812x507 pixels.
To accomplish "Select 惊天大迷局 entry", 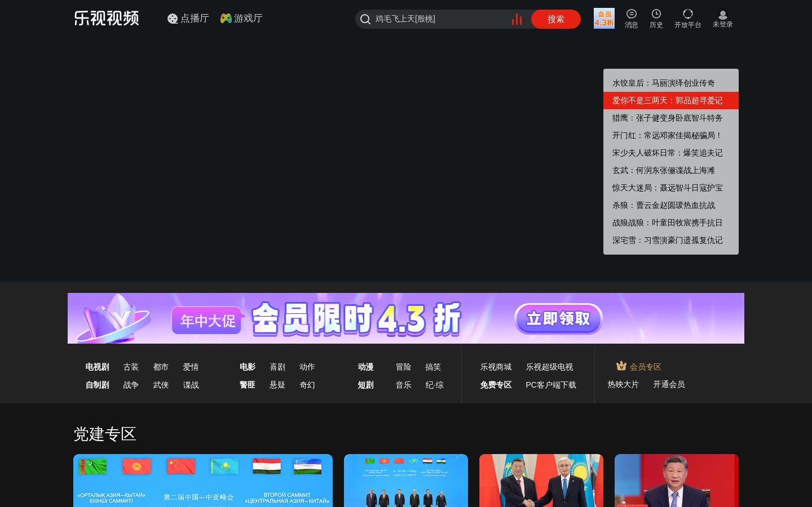I will point(671,188).
